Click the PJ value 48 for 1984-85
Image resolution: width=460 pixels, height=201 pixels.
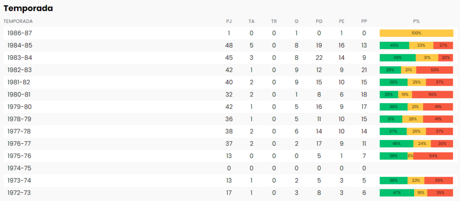(x=229, y=45)
